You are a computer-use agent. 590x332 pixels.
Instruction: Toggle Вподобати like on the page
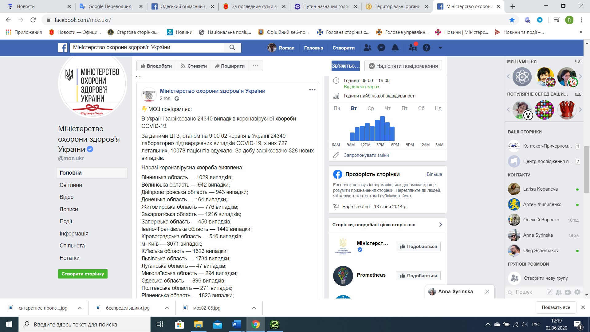(x=156, y=66)
